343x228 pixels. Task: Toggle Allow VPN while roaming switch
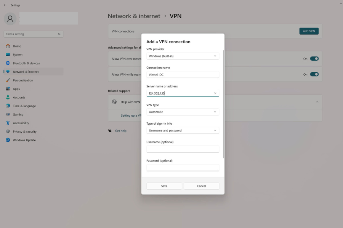314,74
